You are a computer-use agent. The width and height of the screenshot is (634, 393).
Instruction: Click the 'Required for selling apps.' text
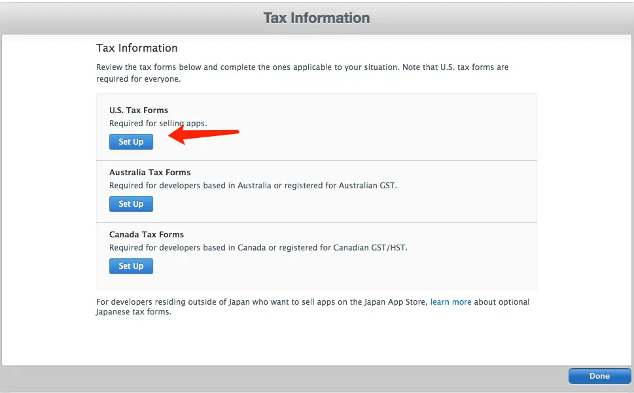tap(158, 123)
